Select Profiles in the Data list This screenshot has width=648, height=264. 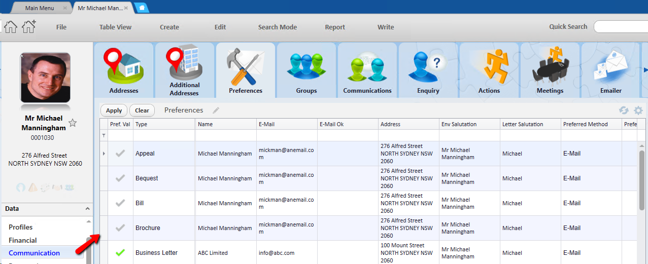(x=21, y=227)
